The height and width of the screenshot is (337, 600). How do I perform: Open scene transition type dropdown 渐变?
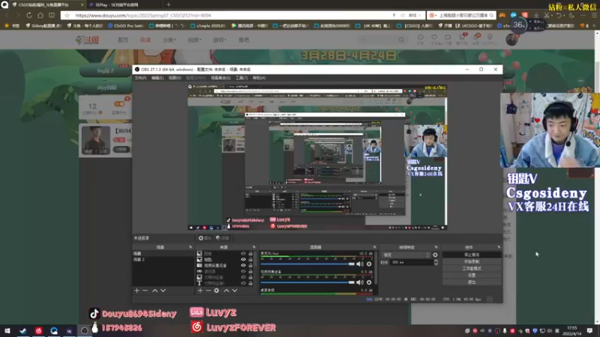coord(406,255)
